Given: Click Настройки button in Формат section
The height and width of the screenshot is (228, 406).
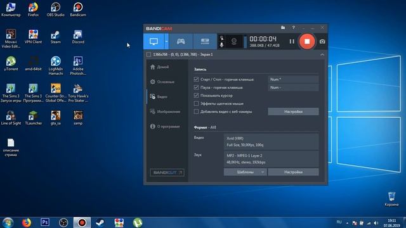Looking at the screenshot, I should click(x=293, y=172).
